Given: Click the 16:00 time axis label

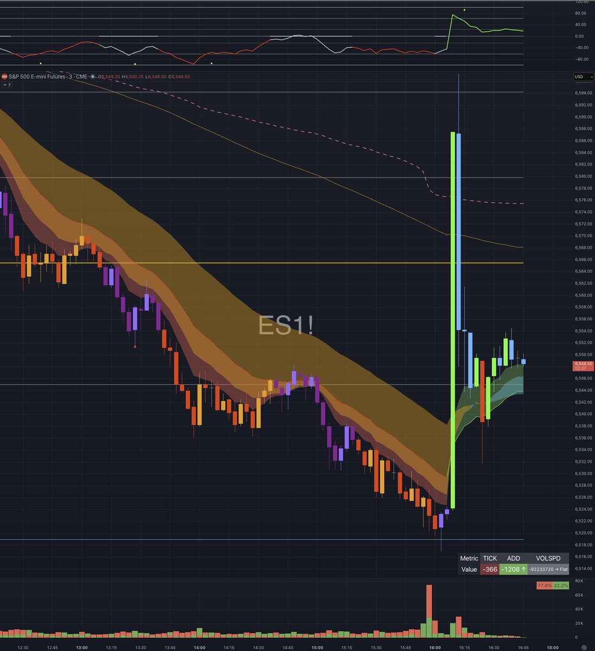Looking at the screenshot, I should (x=434, y=647).
